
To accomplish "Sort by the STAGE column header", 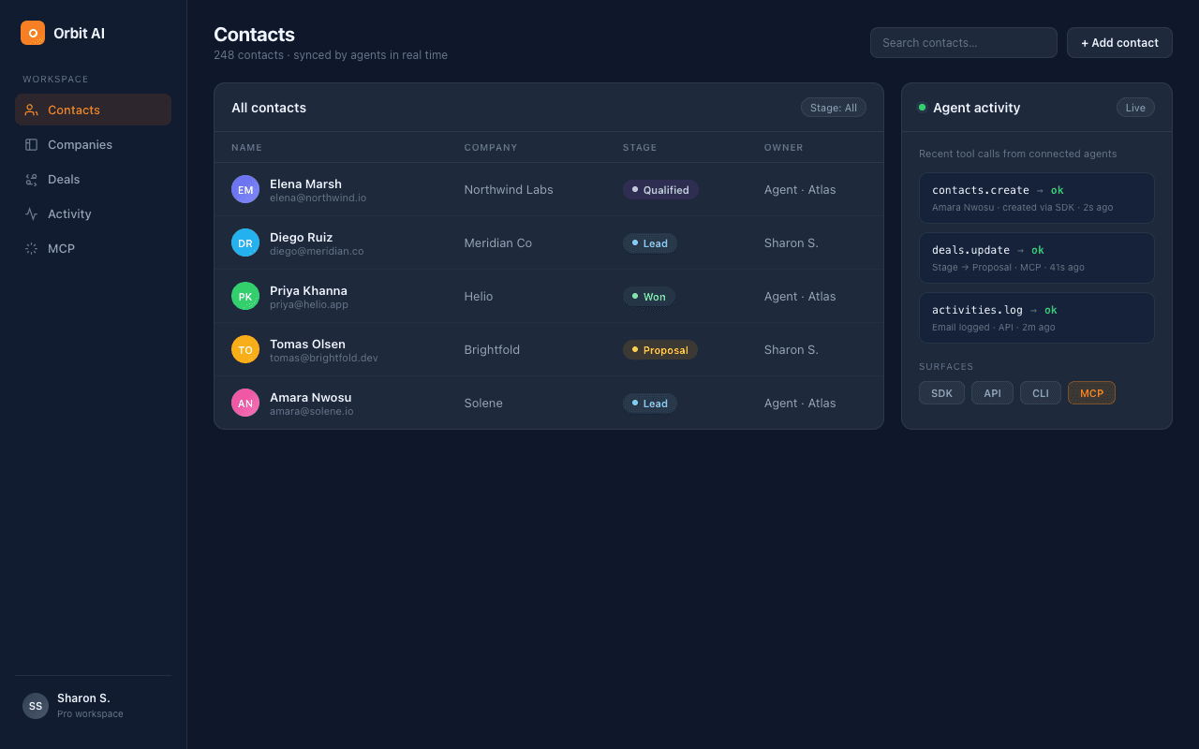I will click(640, 147).
